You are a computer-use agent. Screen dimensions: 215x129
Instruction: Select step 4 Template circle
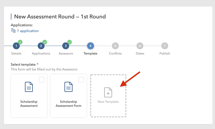(x=90, y=46)
